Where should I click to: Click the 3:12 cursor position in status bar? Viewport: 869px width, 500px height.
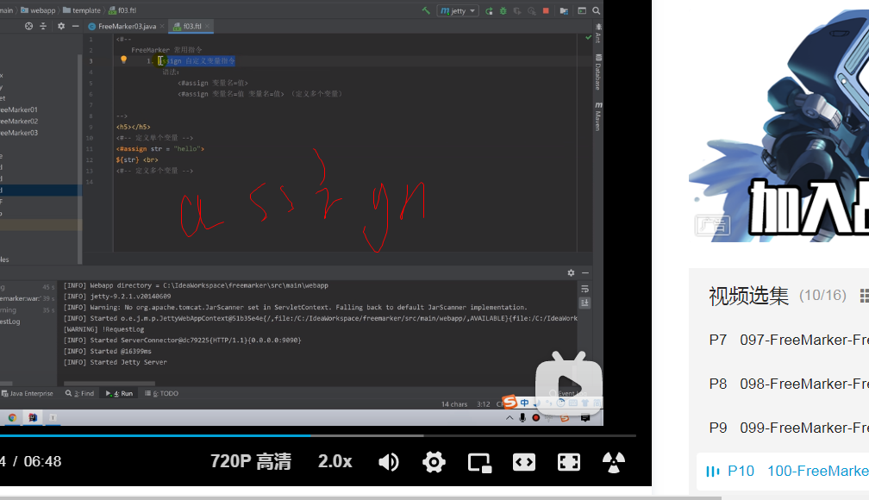(x=484, y=404)
